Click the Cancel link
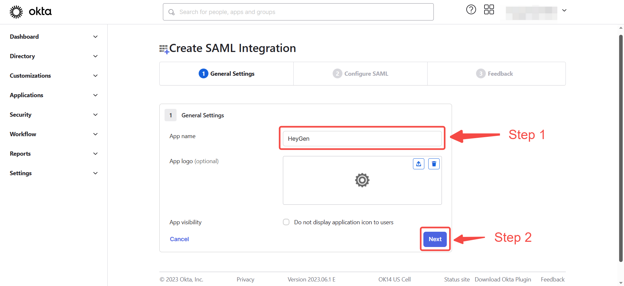This screenshot has width=624, height=286. 179,239
